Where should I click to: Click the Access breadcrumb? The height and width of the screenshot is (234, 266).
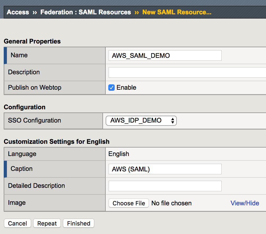coord(18,12)
